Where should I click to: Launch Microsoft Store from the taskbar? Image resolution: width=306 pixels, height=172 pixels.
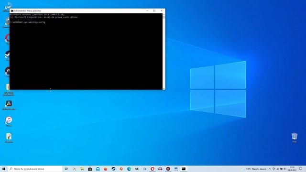(90, 169)
